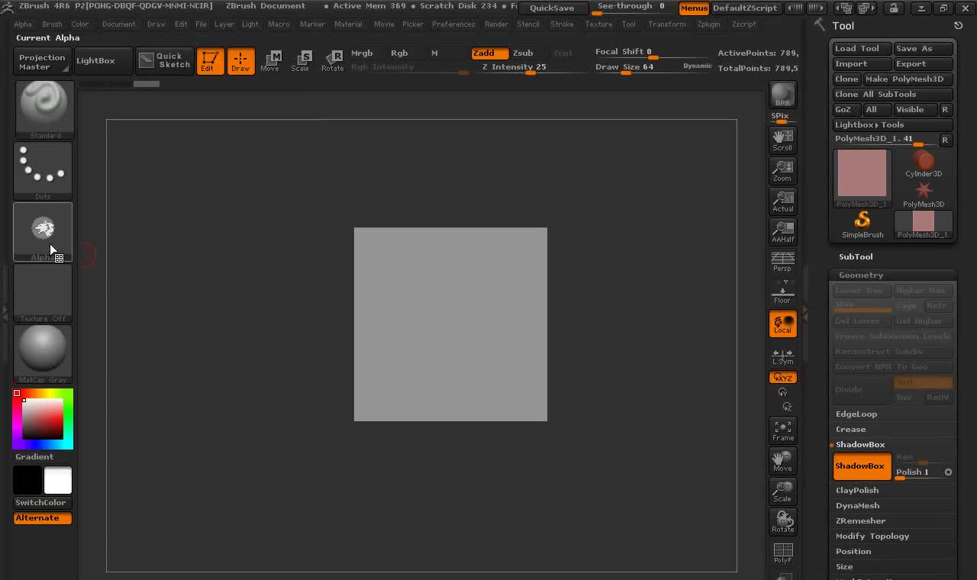Select the Cylinder3D tool
The height and width of the screenshot is (580, 977).
[x=924, y=163]
